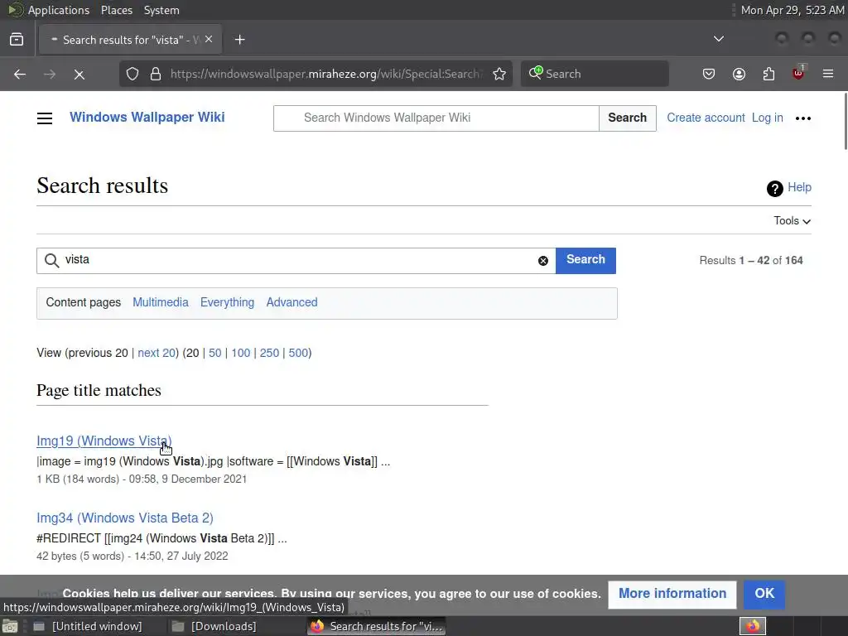
Task: Bookmark this page with the star
Action: pos(499,74)
